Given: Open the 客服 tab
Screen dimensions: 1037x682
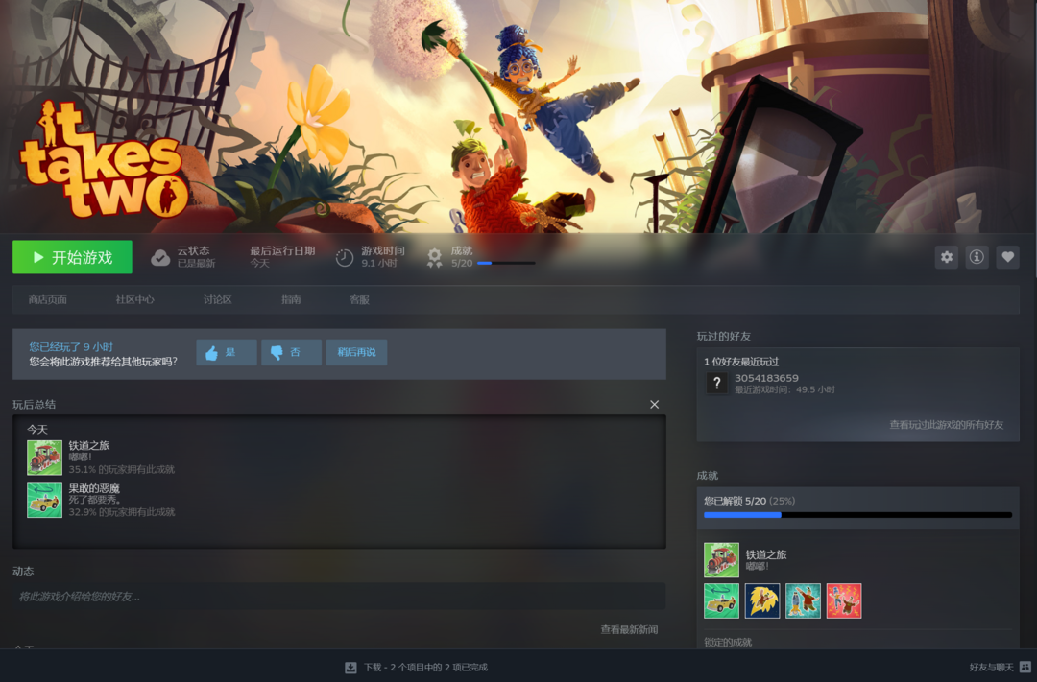Looking at the screenshot, I should click(359, 300).
